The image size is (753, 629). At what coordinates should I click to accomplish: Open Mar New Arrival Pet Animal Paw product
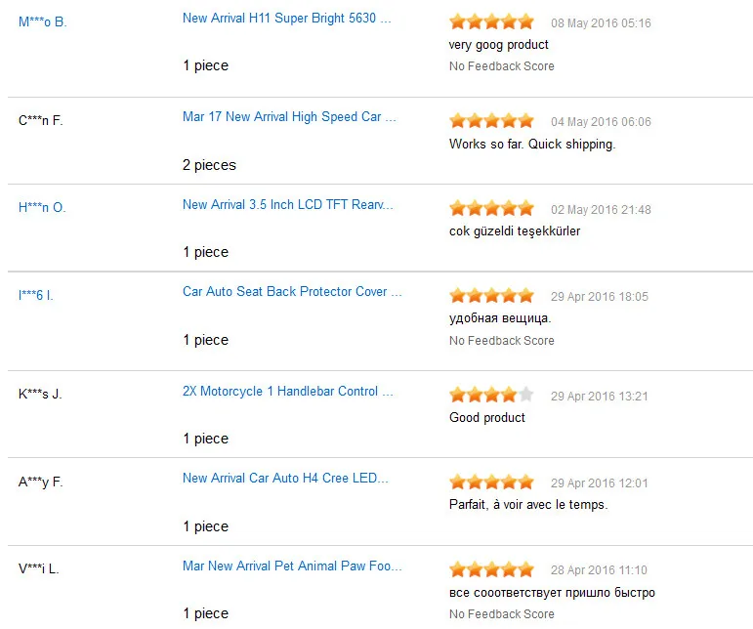coord(292,566)
